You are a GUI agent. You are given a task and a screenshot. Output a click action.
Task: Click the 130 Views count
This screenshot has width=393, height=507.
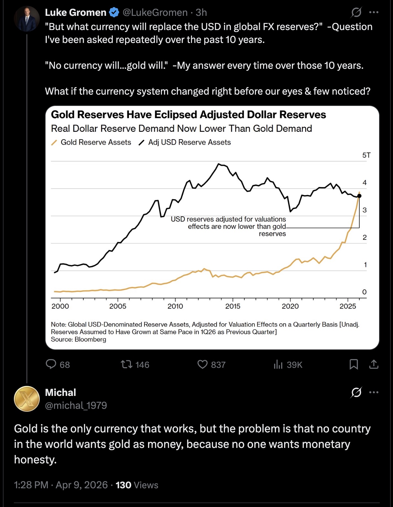click(137, 485)
